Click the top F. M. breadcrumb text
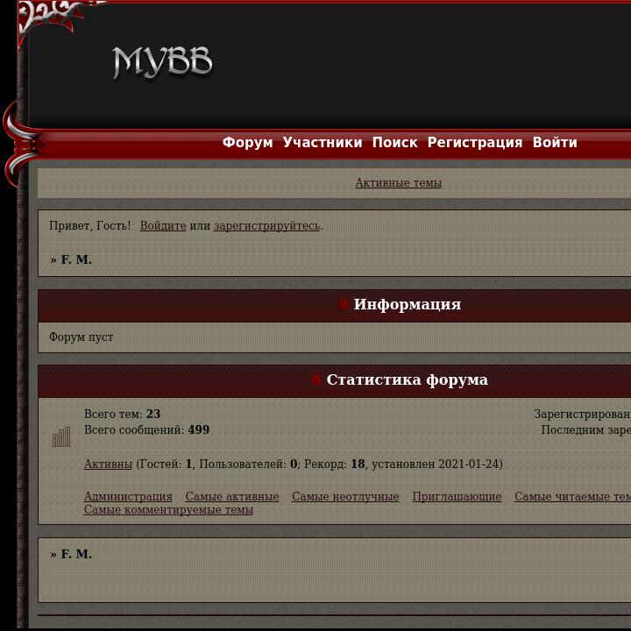The height and width of the screenshot is (631, 631). (x=76, y=259)
